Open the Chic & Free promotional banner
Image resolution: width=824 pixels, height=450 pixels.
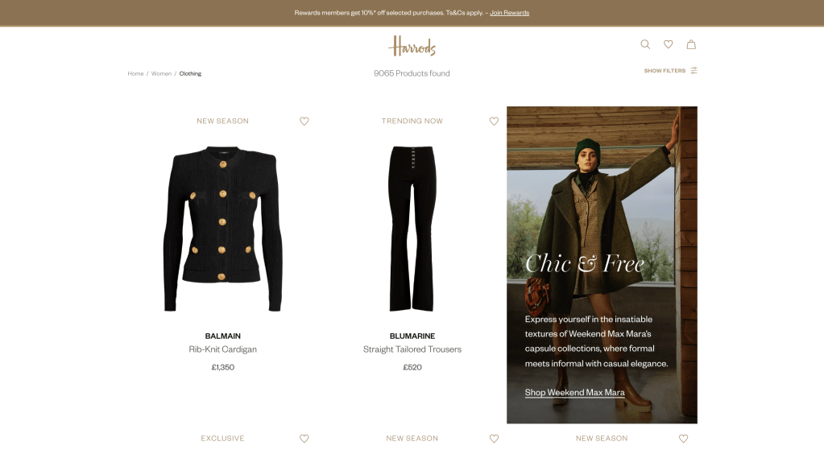pyautogui.click(x=602, y=265)
